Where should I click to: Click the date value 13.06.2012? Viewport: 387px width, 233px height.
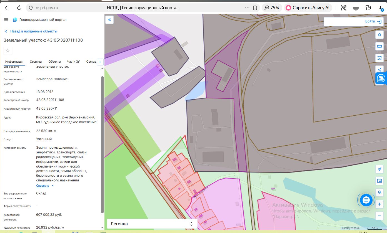pos(44,92)
